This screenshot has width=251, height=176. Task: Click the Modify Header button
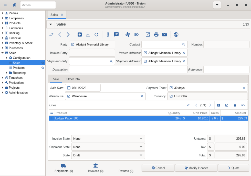(196, 168)
